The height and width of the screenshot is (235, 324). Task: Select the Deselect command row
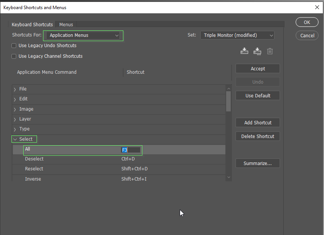[76, 159]
